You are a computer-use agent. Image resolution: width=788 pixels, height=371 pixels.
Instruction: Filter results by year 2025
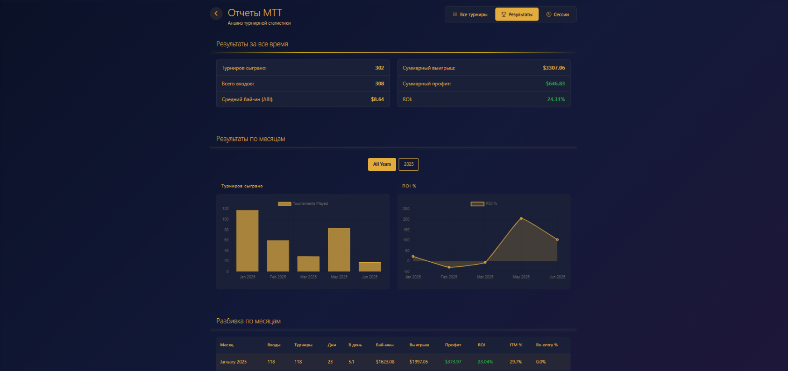pos(409,164)
